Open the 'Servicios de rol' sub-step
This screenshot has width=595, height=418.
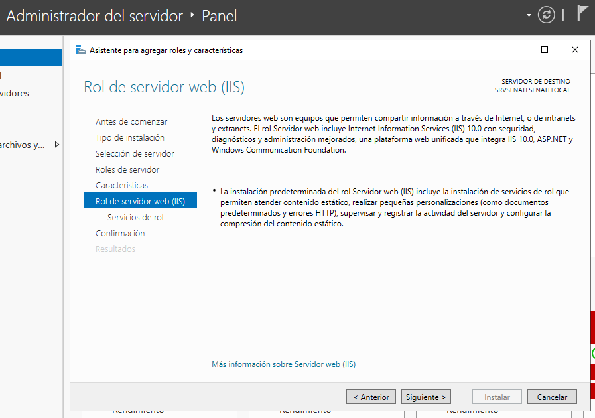135,218
